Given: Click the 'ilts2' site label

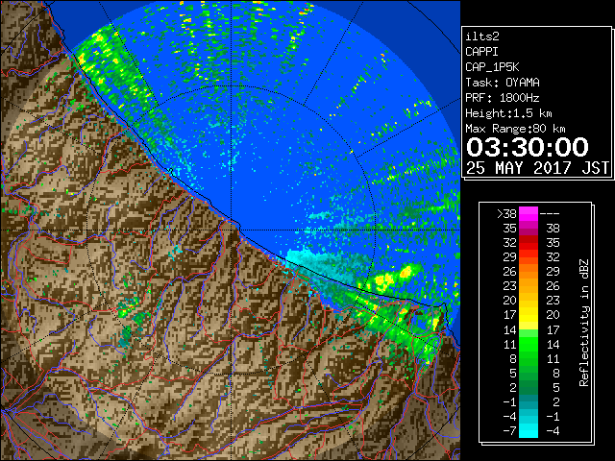Looking at the screenshot, I should [482, 36].
